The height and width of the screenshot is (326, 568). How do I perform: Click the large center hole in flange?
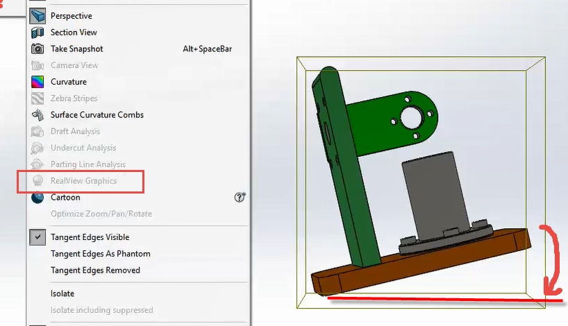(x=412, y=118)
